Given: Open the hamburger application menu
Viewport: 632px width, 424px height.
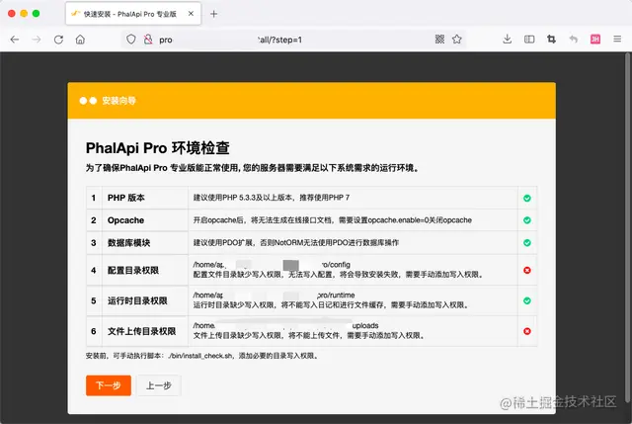Looking at the screenshot, I should click(x=617, y=40).
